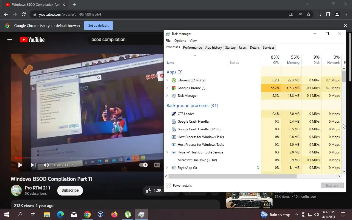Expand Google Chrome (8) process group
Screen dimensions: 352x220
(x=167, y=88)
